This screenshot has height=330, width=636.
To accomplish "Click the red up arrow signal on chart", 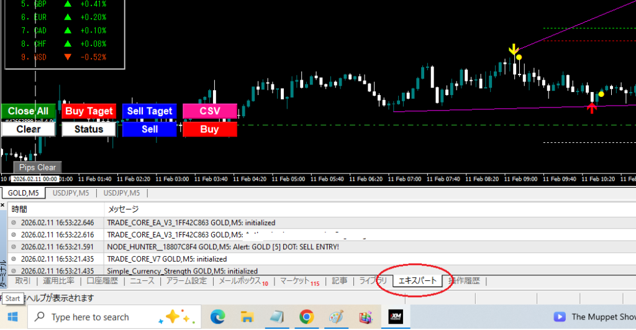I will [x=592, y=108].
